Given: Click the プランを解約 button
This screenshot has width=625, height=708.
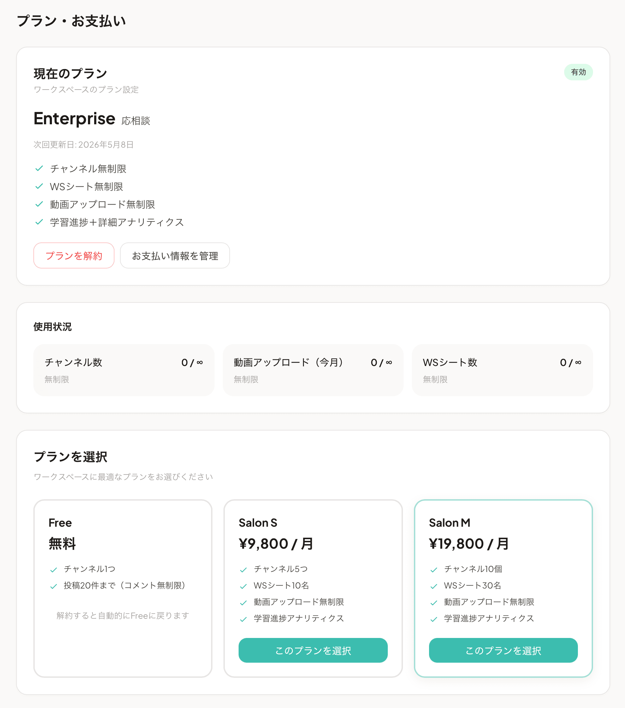Looking at the screenshot, I should tap(74, 255).
